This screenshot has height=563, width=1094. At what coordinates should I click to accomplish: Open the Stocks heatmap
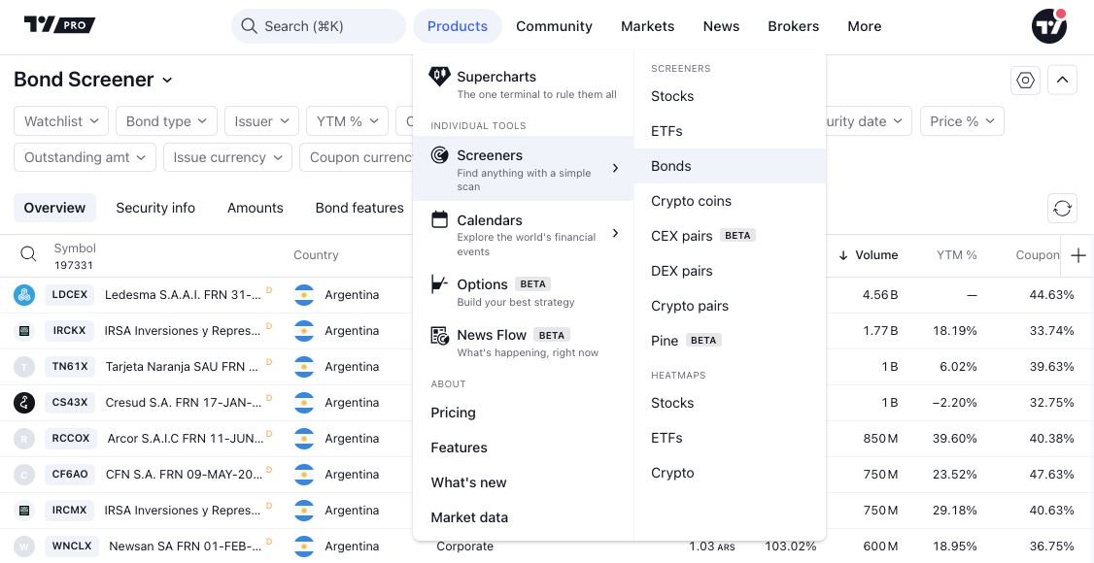pyautogui.click(x=730, y=403)
